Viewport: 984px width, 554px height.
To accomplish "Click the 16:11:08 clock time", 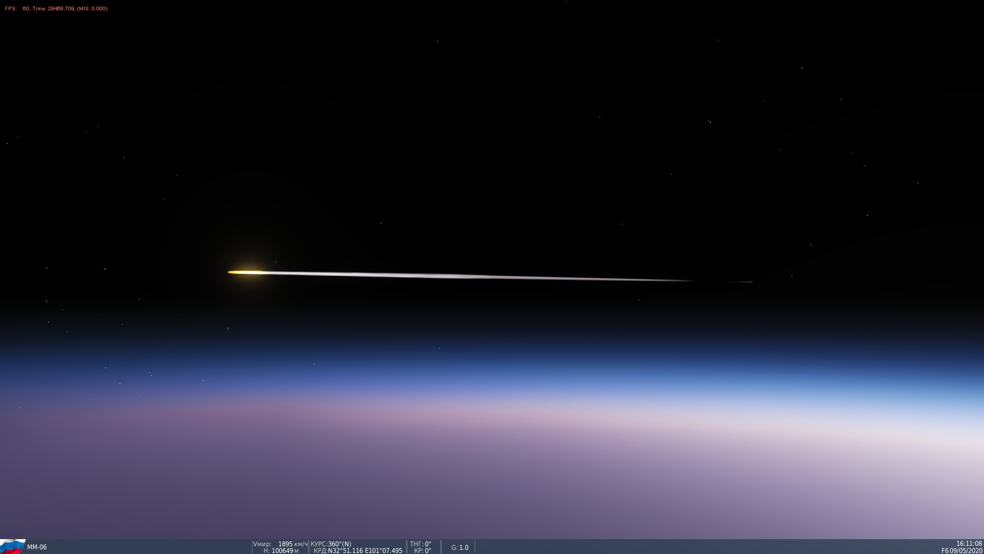I will (x=969, y=544).
